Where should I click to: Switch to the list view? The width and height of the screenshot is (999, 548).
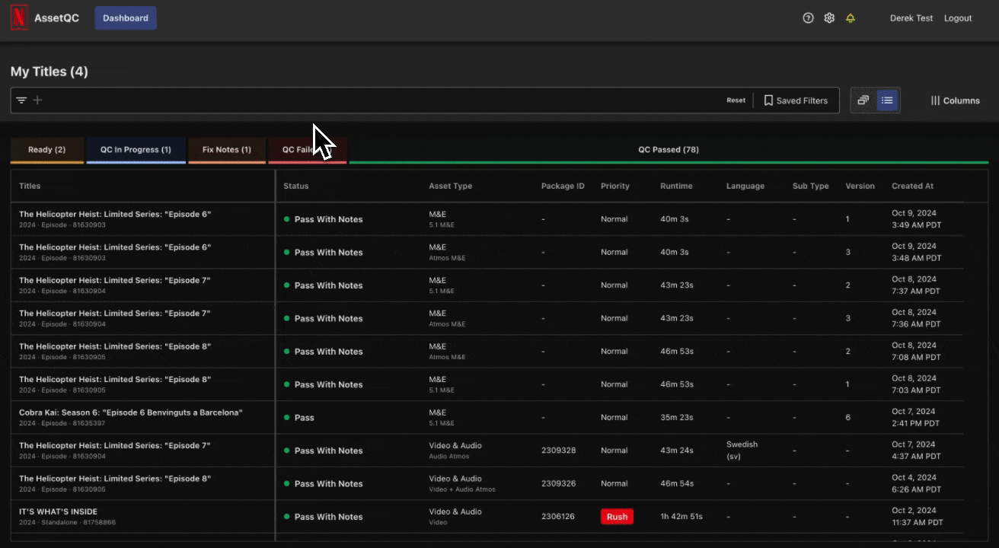[887, 100]
